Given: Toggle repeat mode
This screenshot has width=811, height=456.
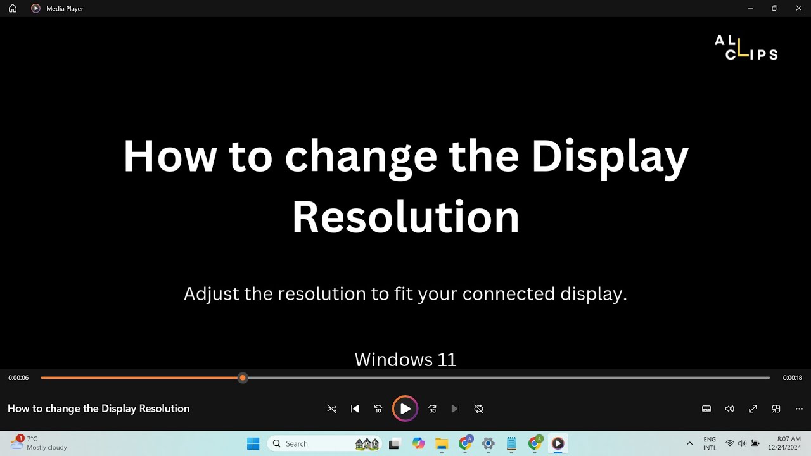Looking at the screenshot, I should coord(479,408).
